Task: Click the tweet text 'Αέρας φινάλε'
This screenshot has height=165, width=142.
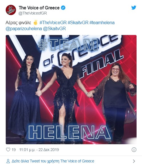Action: (x=18, y=23)
